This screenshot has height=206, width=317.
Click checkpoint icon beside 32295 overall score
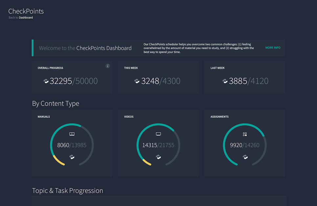(x=46, y=81)
